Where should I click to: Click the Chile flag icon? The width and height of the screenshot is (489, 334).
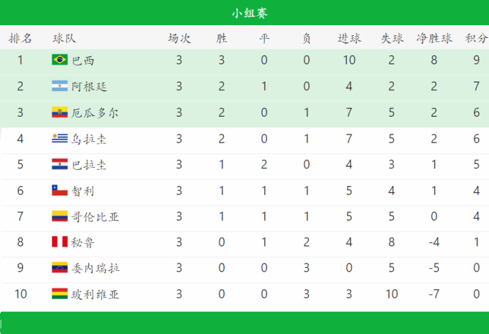(x=60, y=190)
